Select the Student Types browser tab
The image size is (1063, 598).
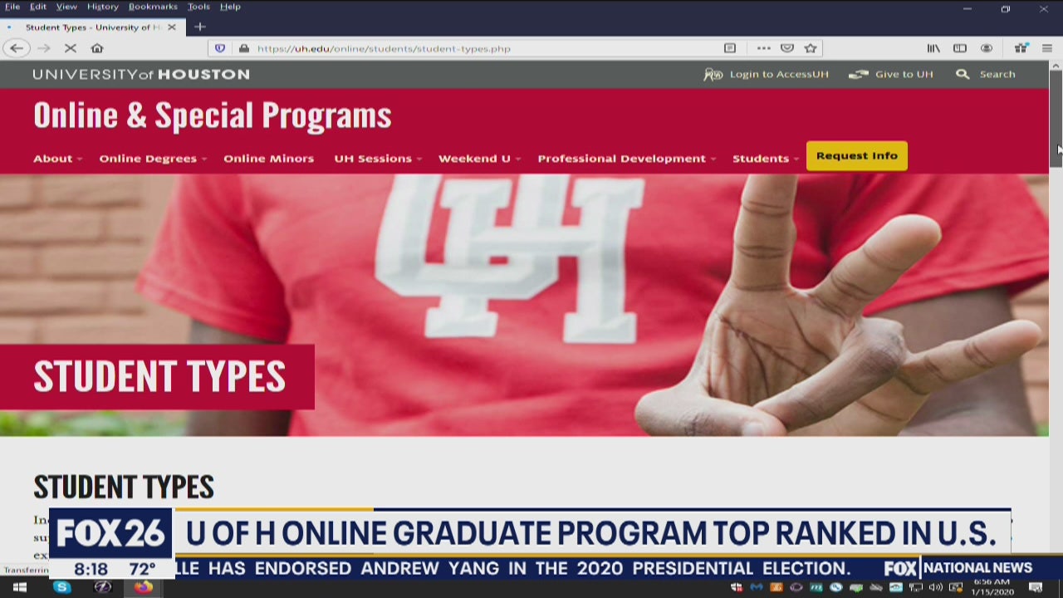[91, 27]
